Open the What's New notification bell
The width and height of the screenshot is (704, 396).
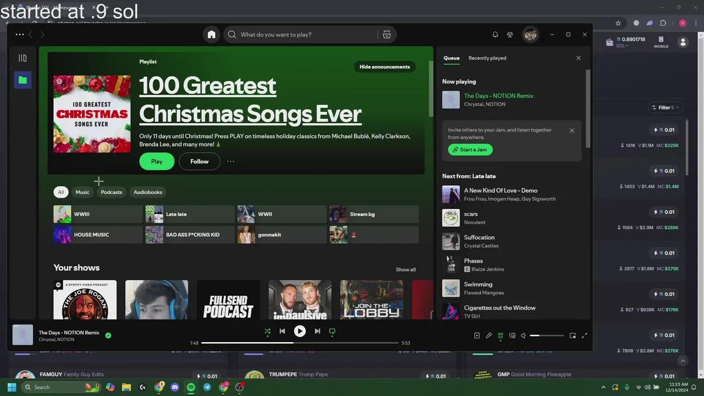[495, 35]
